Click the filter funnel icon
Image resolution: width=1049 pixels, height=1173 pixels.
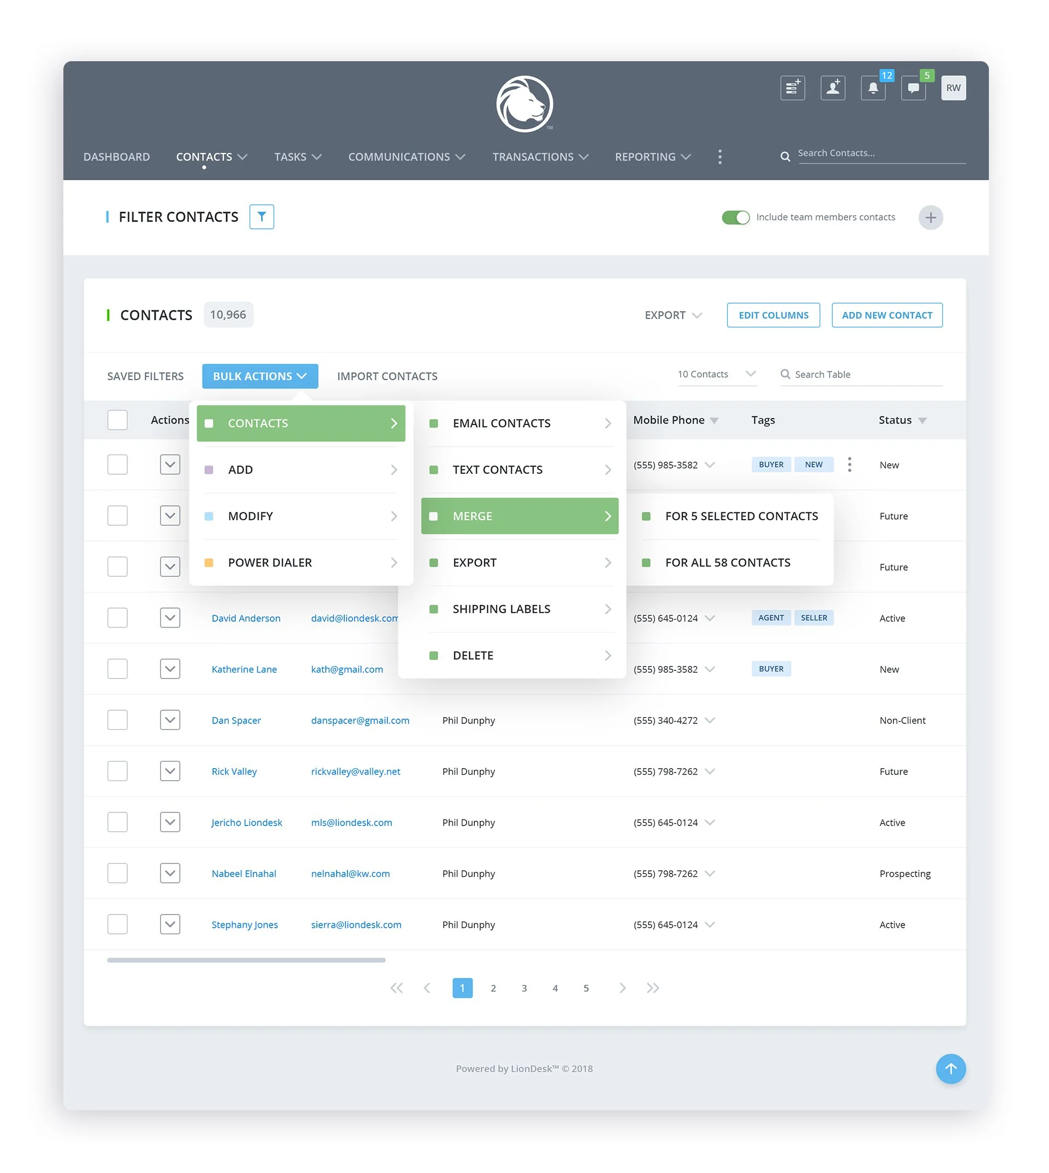(x=262, y=217)
